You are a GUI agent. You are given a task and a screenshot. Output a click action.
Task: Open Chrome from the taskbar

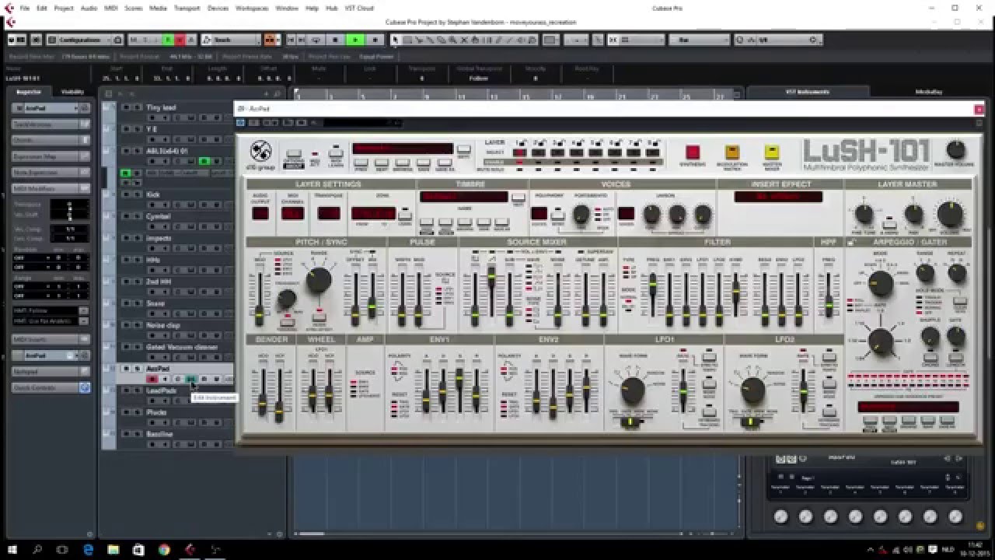coord(163,550)
